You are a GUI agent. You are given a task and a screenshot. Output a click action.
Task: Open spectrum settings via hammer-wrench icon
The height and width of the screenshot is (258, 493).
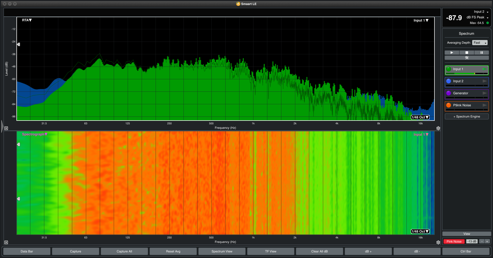[467, 58]
